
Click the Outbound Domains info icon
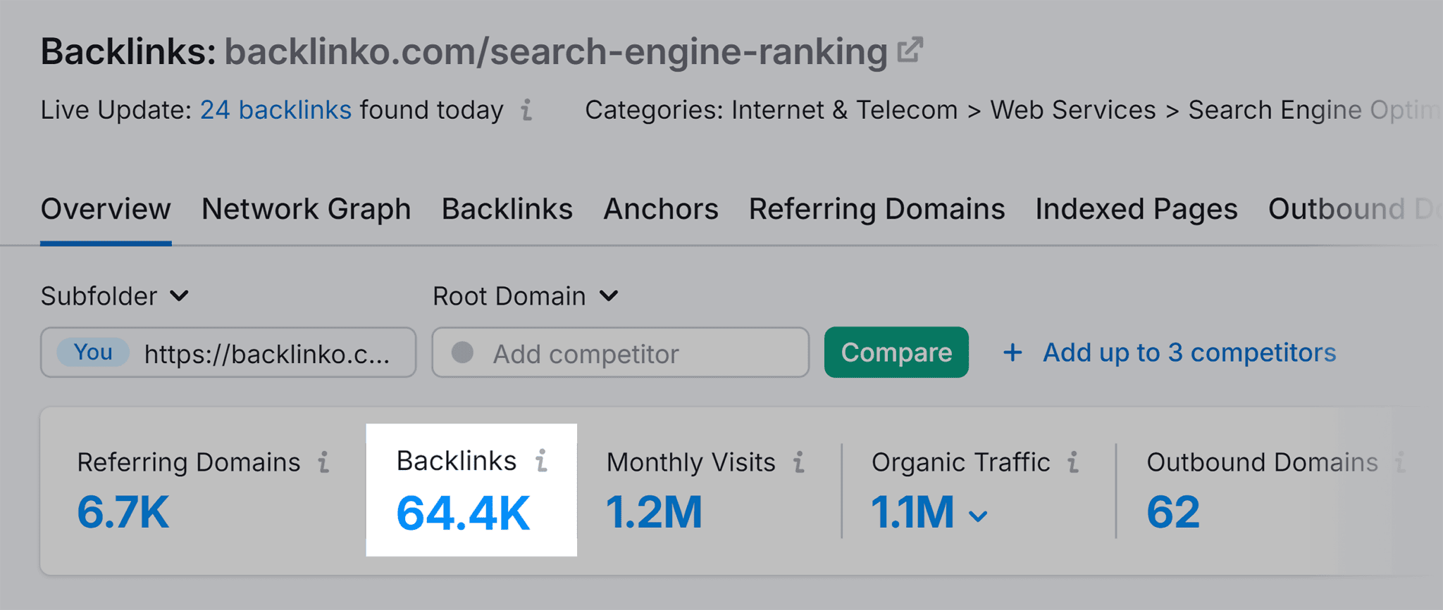(1402, 462)
